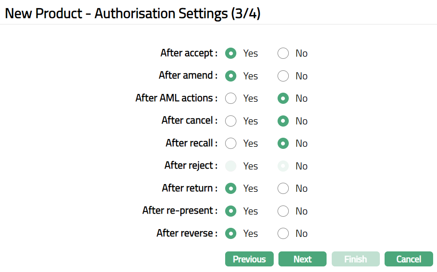The image size is (437, 272).
Task: Select Yes for After accept
Action: [x=231, y=54]
